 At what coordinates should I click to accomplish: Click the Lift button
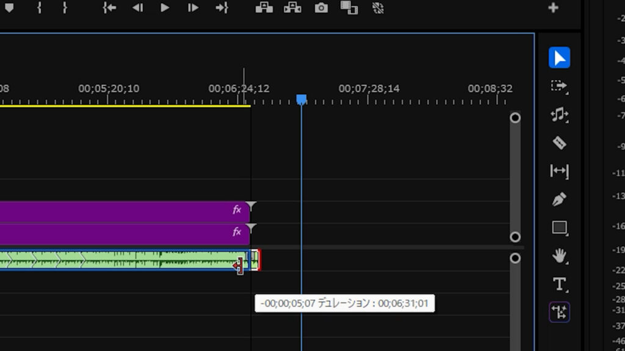point(264,8)
